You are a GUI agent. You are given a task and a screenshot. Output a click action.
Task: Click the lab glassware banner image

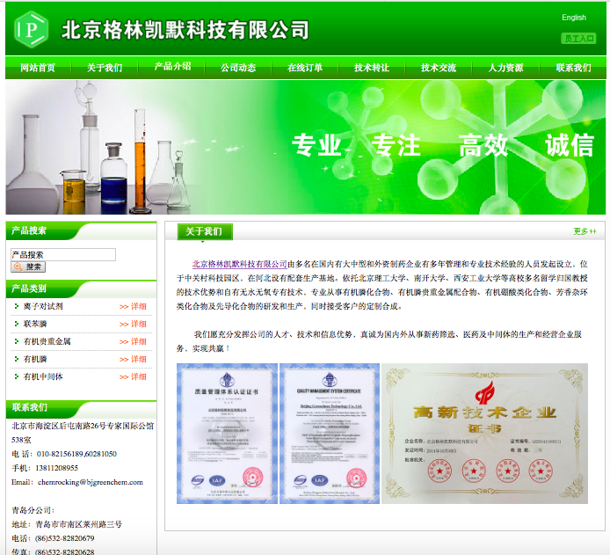click(x=305, y=147)
